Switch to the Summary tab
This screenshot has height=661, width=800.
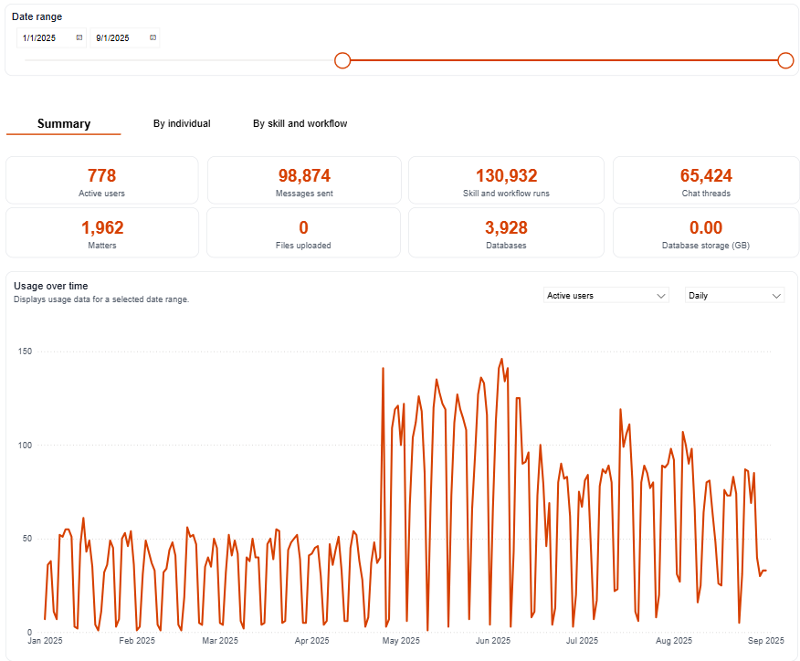[64, 124]
